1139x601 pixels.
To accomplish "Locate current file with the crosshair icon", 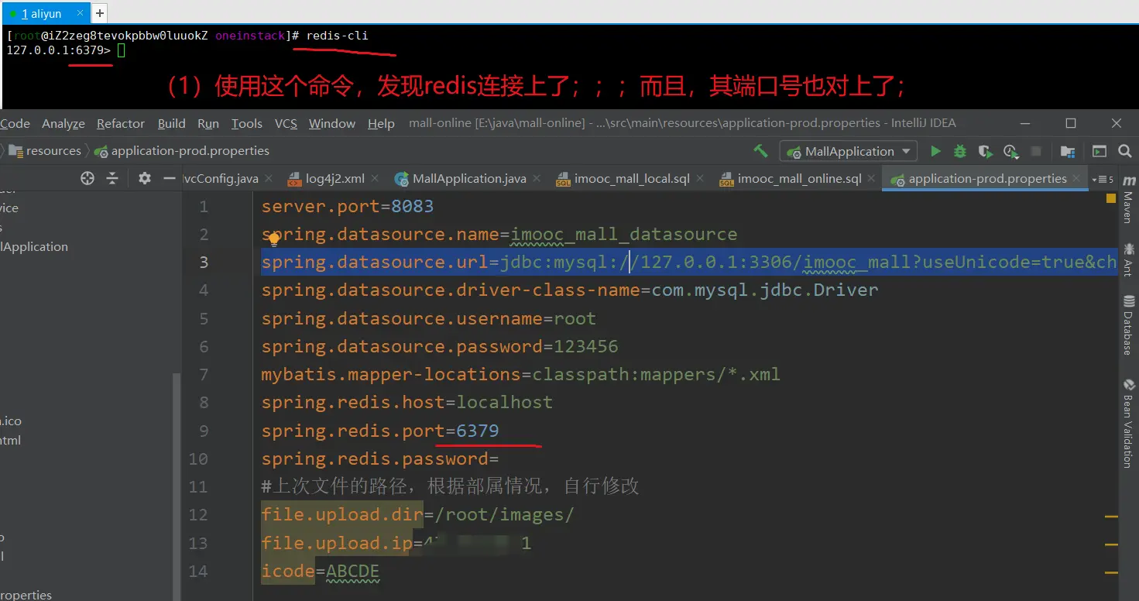I will pyautogui.click(x=87, y=179).
